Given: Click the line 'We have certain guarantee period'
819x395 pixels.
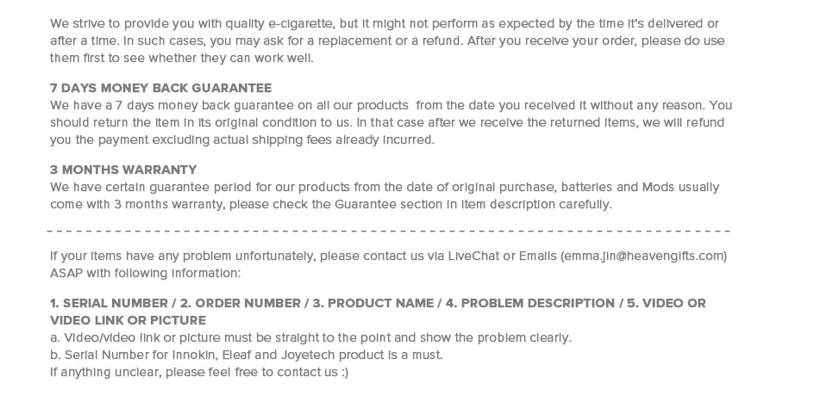Looking at the screenshot, I should click(384, 188).
